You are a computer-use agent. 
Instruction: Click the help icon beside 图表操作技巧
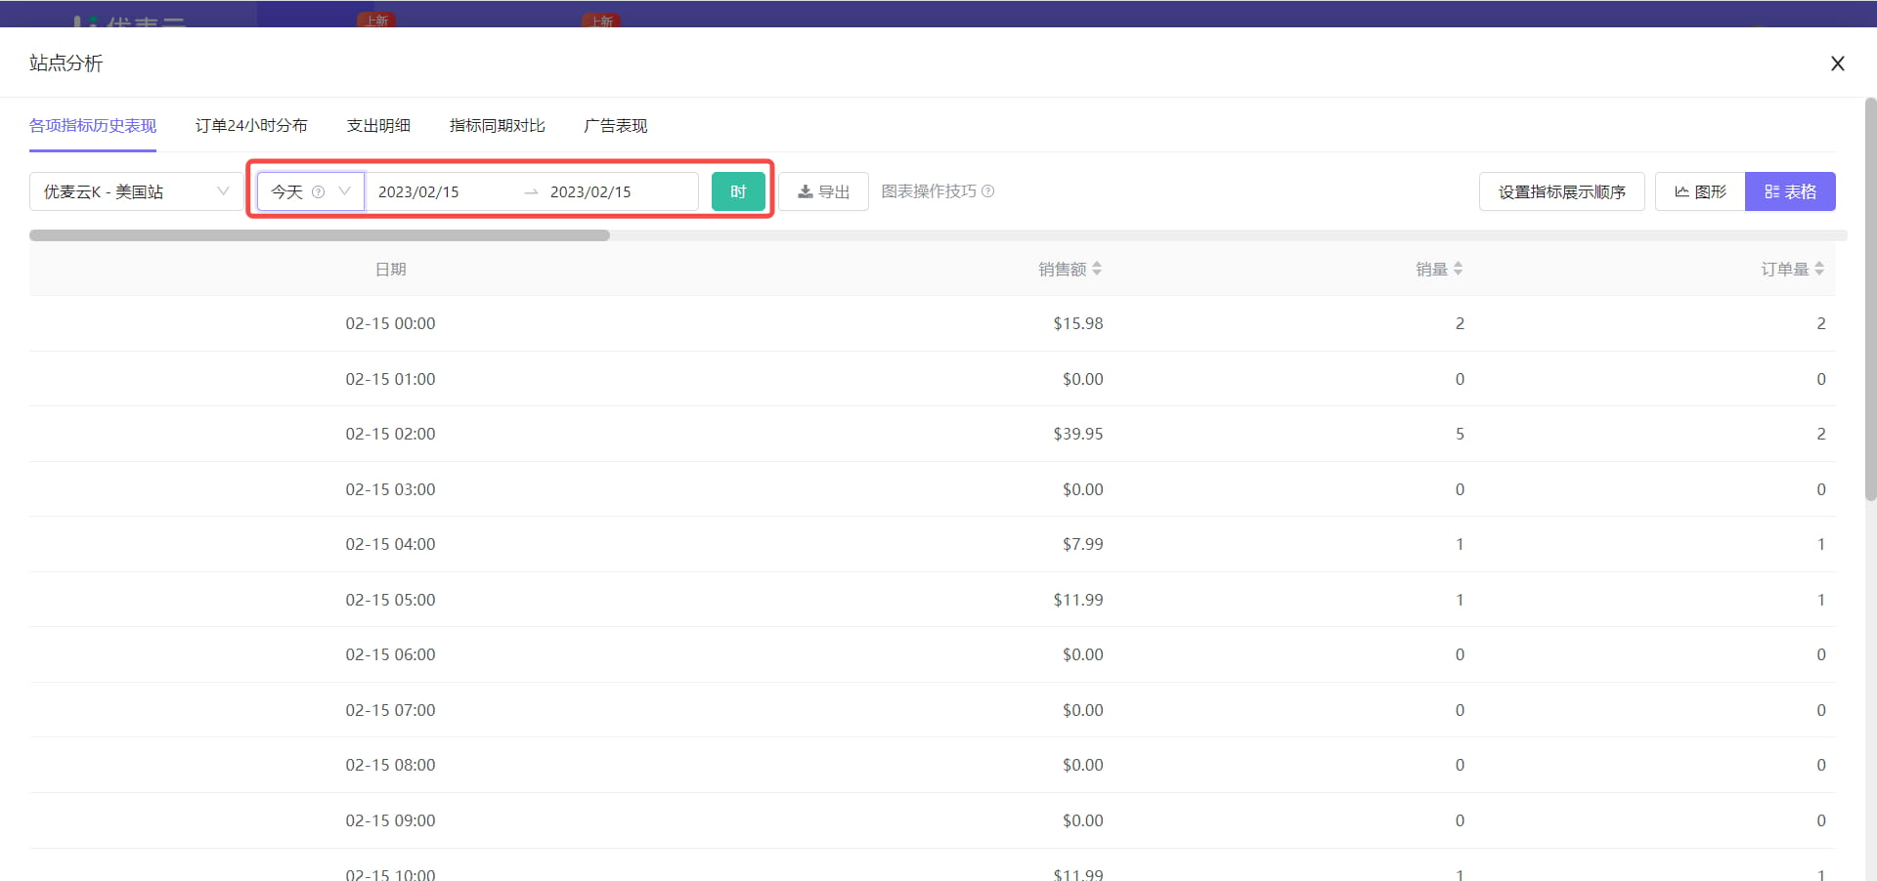[x=987, y=191]
